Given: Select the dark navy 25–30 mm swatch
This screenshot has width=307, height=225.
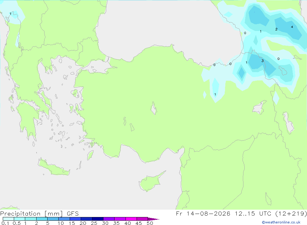Looking at the screenshot, I should (x=98, y=219).
